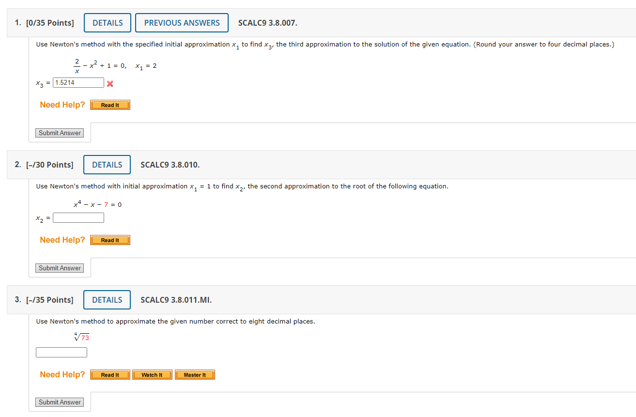Click the Read It help icon for question 3
636x417 pixels.
coord(110,374)
